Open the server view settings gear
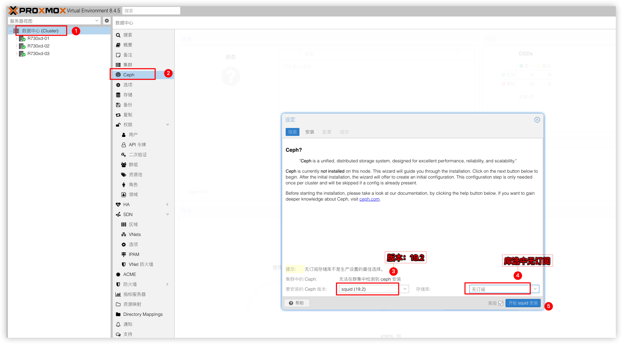Image resolution: width=622 pixels, height=344 pixels. [107, 21]
